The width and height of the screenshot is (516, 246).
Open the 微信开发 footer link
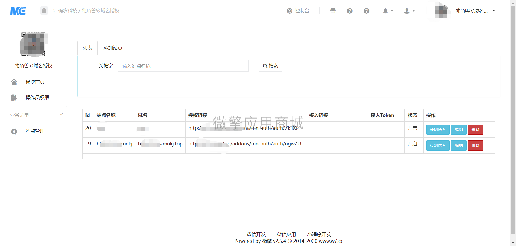click(256, 234)
